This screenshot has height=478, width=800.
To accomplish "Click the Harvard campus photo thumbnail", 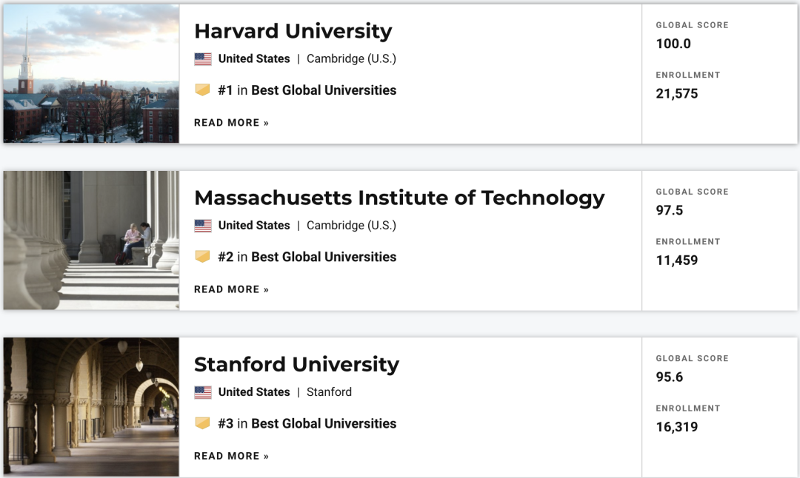I will (x=91, y=74).
